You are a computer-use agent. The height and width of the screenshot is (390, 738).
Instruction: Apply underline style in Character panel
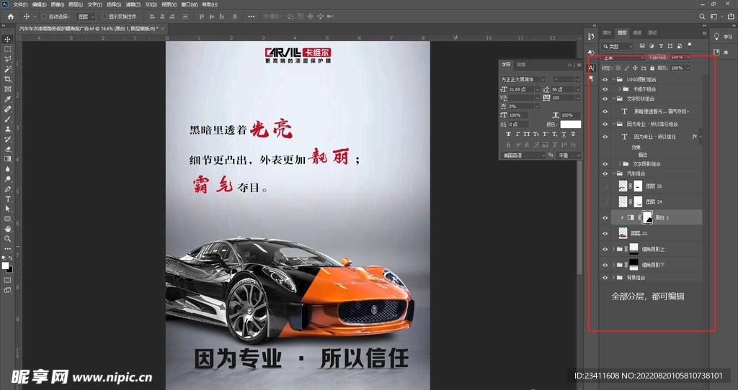[x=564, y=134]
